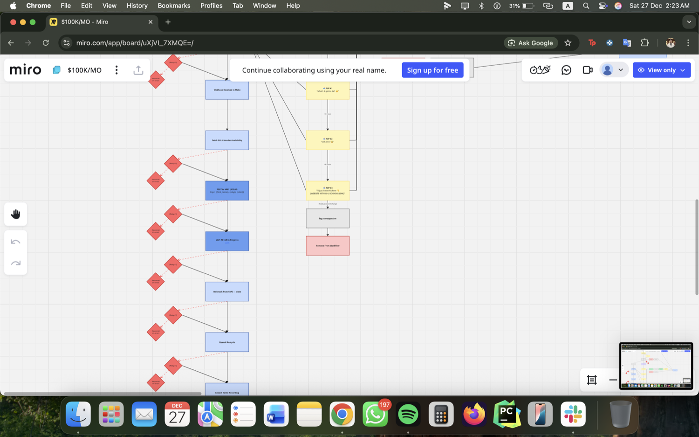
Task: Expand the avatar dropdown chevron
Action: click(621, 70)
